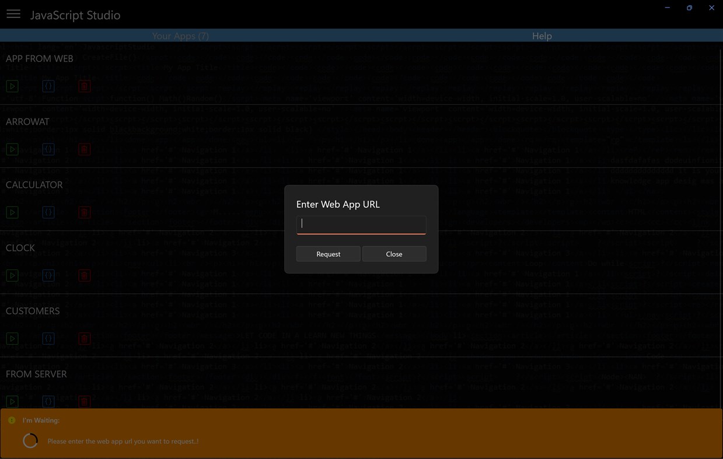Select the ARROWAT app title
The image size is (723, 459).
(x=27, y=121)
